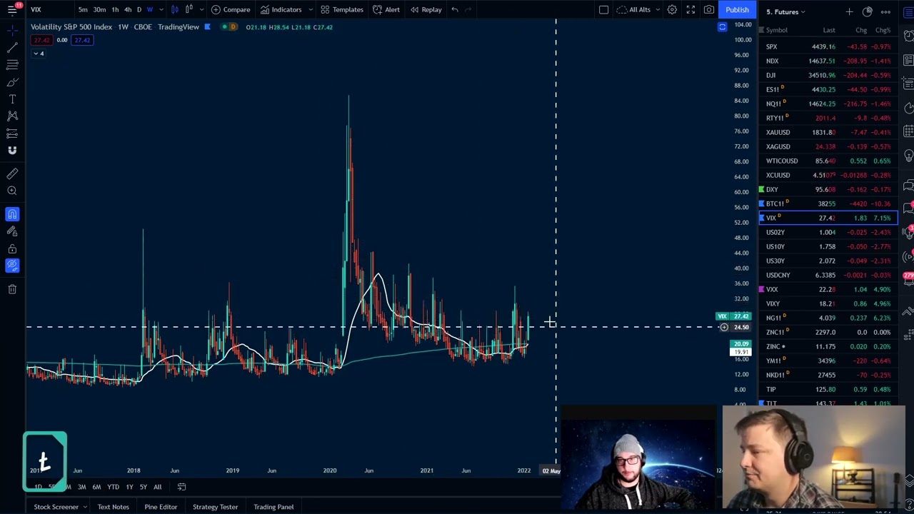Set timeframe to 30m
Screen dimensions: 914x514
99,9
